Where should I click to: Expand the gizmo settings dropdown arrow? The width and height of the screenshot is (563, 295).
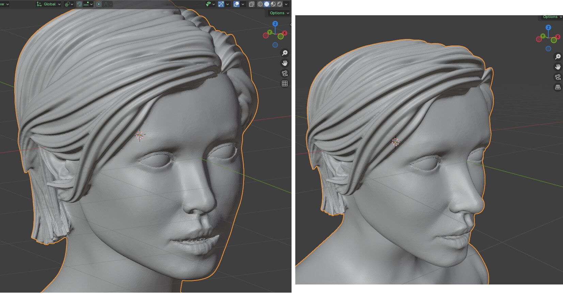[228, 4]
